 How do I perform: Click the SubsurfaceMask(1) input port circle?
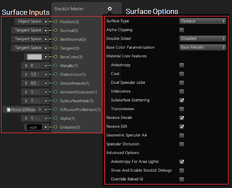click(x=56, y=101)
